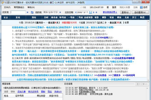The height and width of the screenshot is (100, 151).
Task: Click the 目的地 input field
Action: point(51,12)
